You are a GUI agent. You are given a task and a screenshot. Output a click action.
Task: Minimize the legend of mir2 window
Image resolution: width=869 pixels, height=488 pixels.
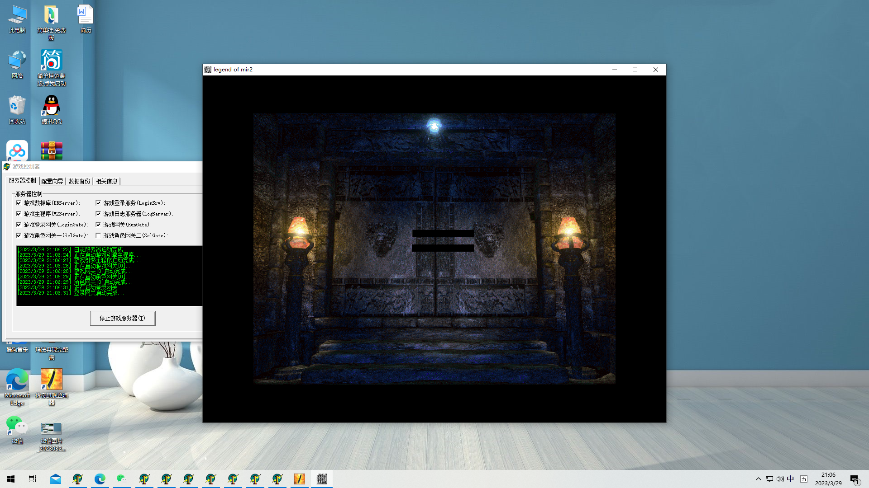coord(615,70)
